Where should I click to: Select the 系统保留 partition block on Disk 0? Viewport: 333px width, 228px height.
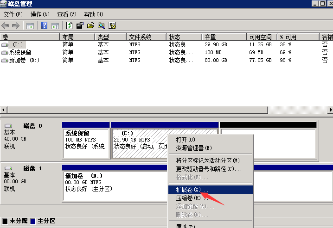click(x=86, y=140)
